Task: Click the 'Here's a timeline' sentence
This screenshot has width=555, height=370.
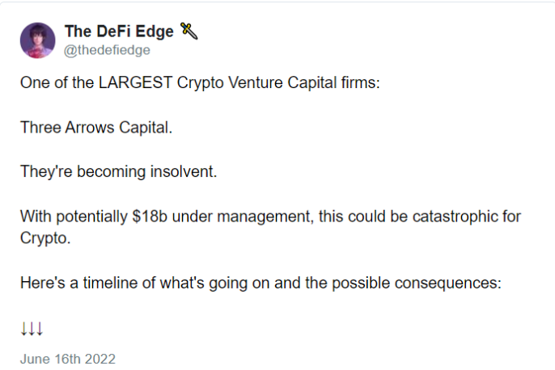Action: [261, 283]
